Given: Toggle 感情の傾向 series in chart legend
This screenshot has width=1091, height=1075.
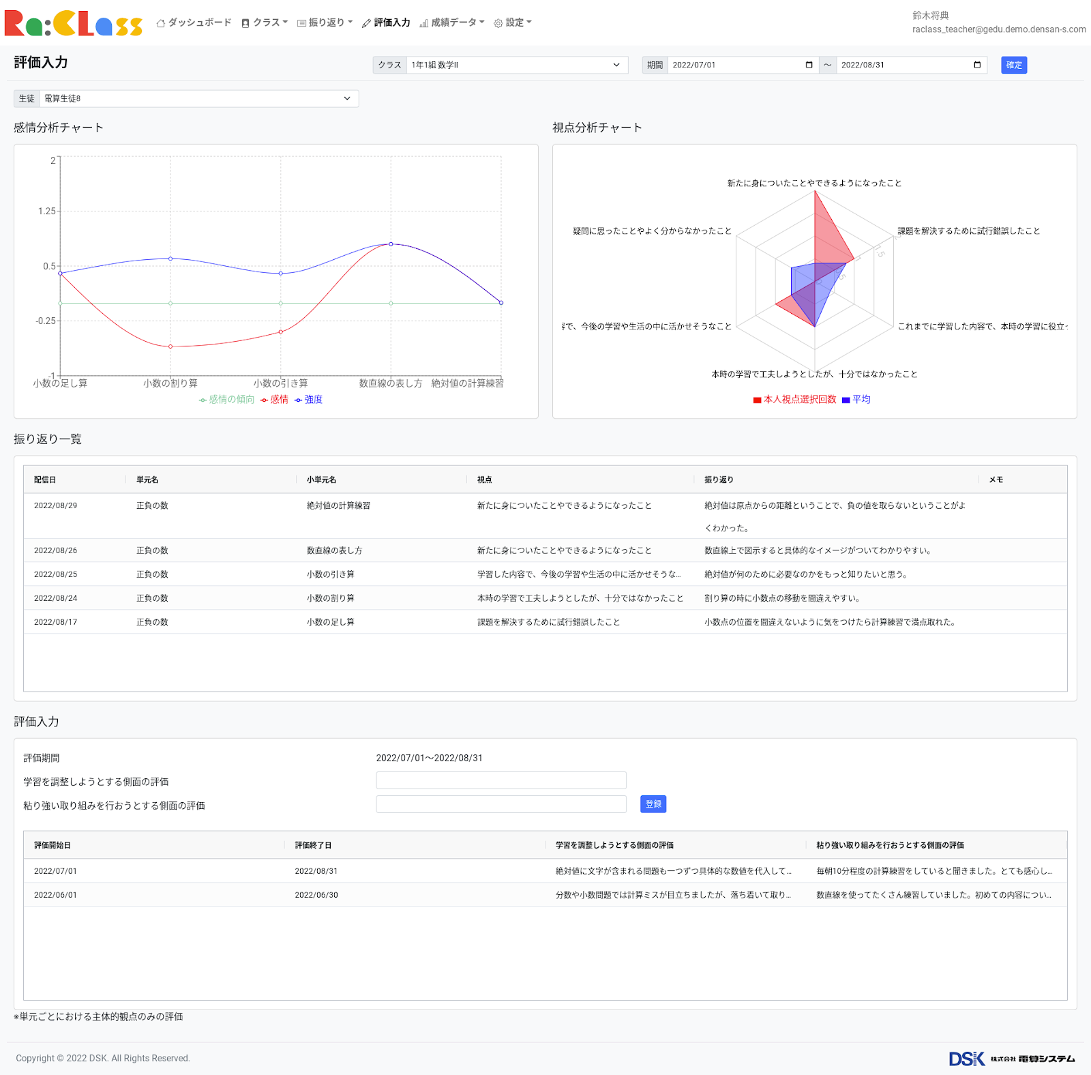Looking at the screenshot, I should 226,400.
